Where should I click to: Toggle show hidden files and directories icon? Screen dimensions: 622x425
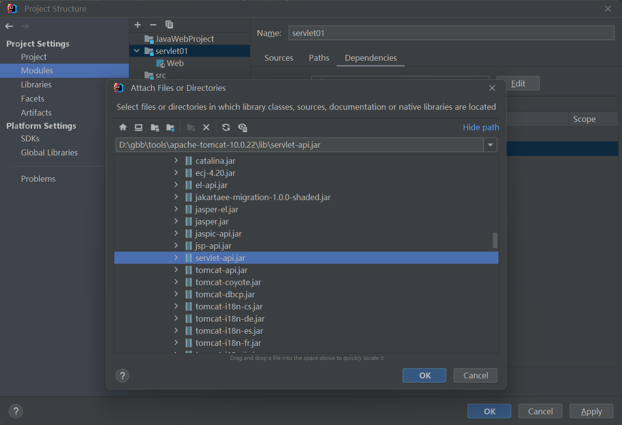(x=243, y=127)
